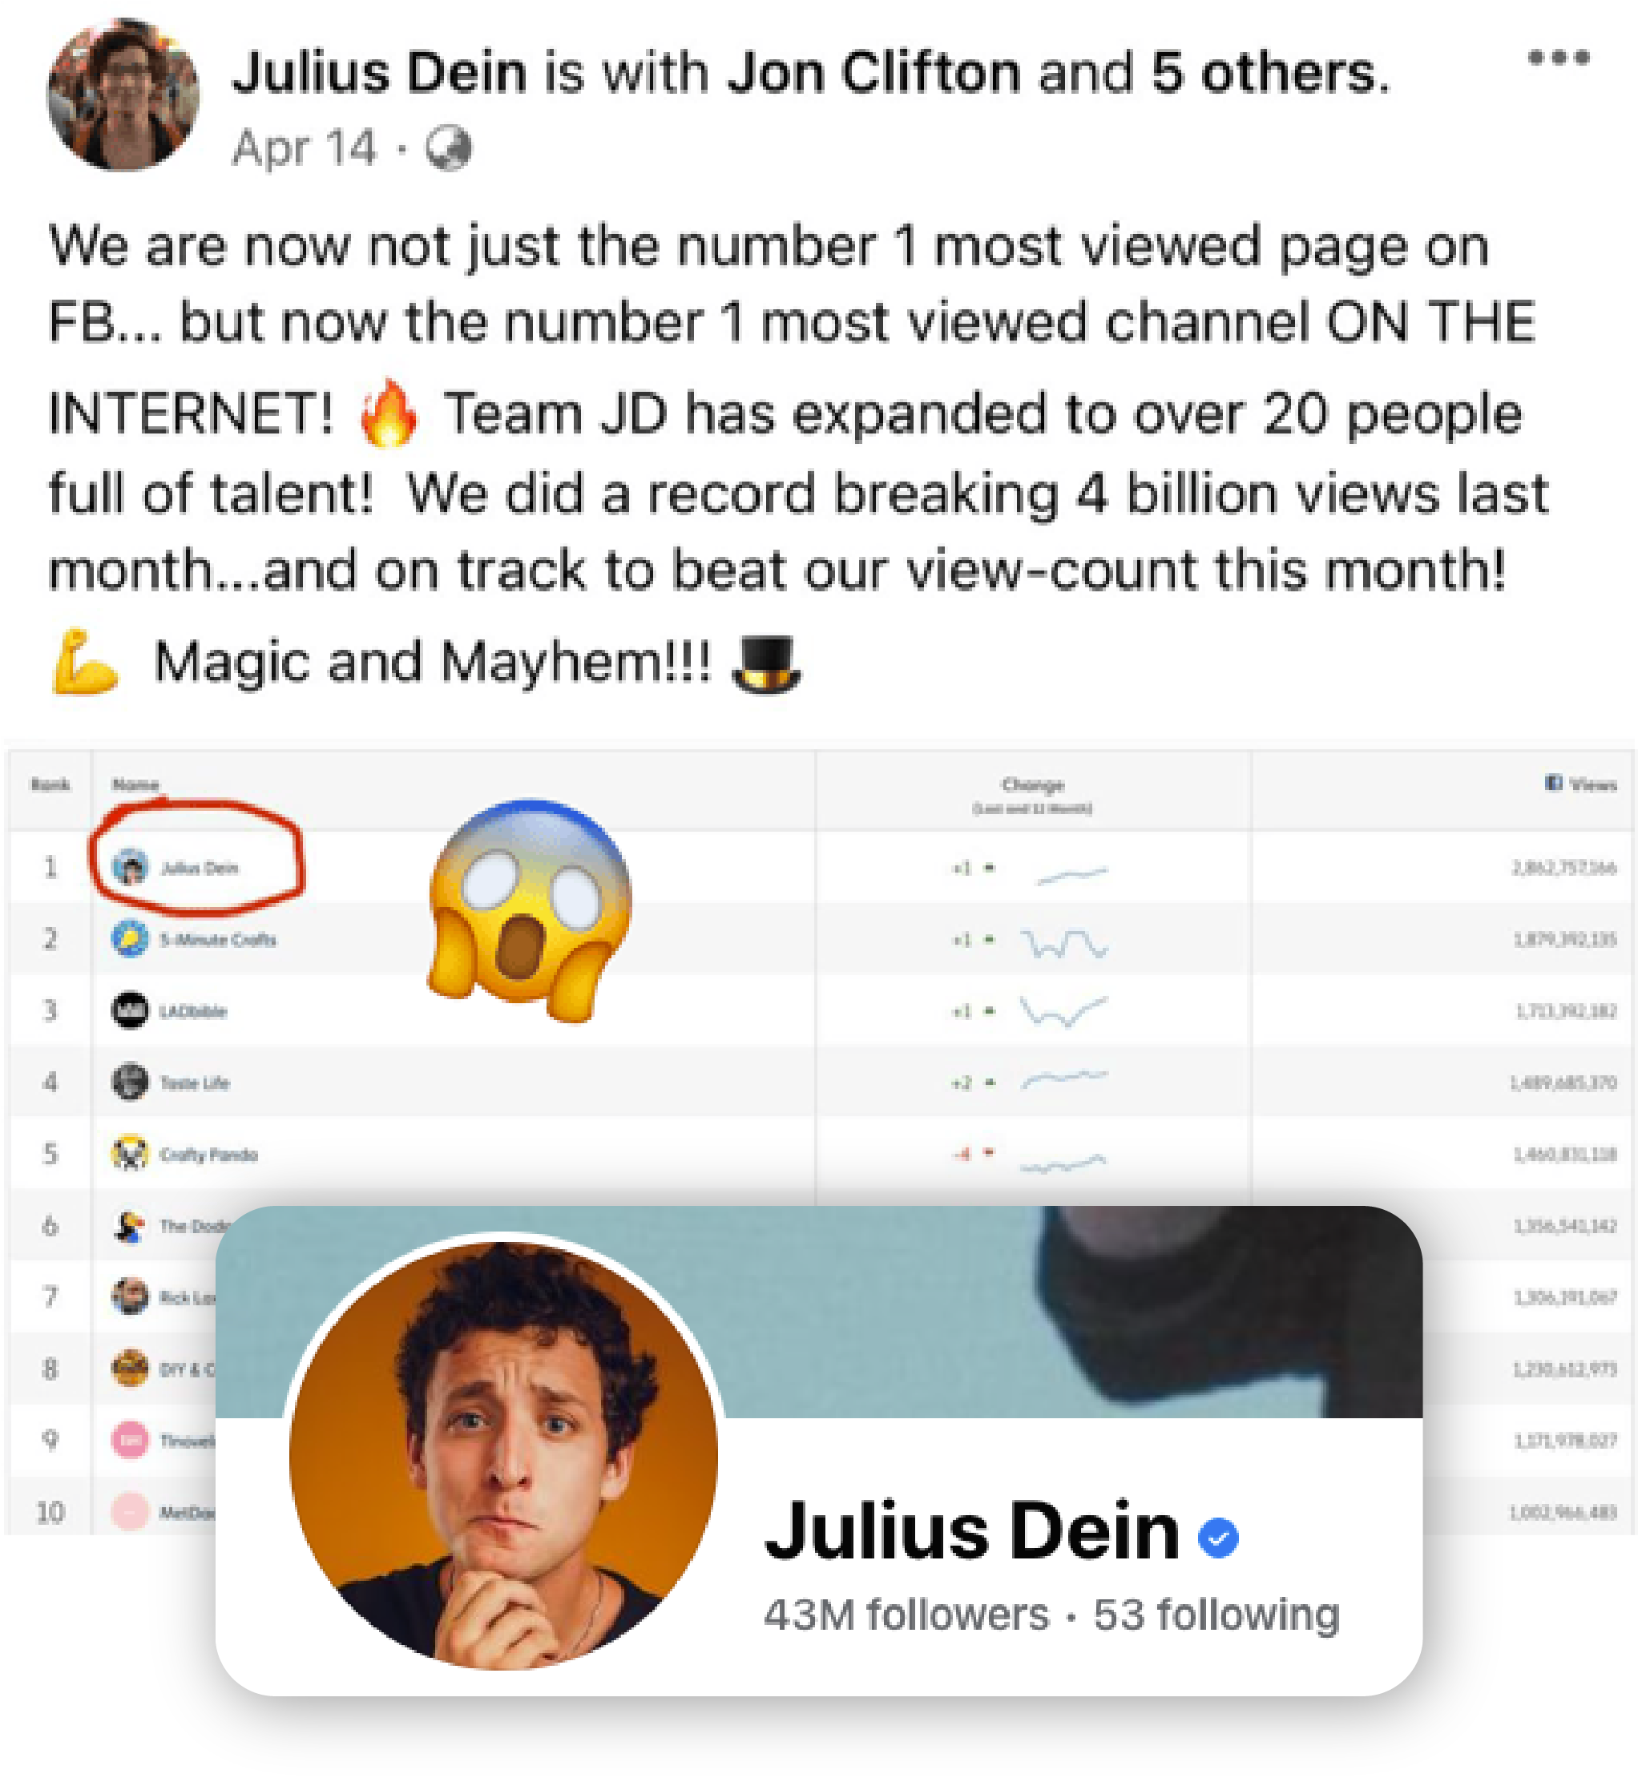Click the screaming face emoji sticker
Screen dimensions: 1638x1778
point(529,910)
